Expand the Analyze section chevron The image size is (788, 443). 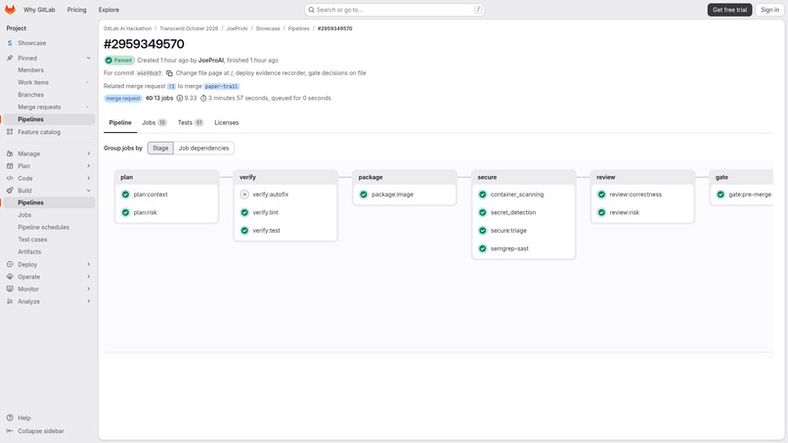[x=88, y=301]
